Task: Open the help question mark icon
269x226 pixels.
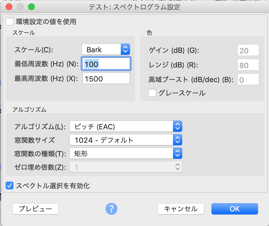Action: (111, 209)
